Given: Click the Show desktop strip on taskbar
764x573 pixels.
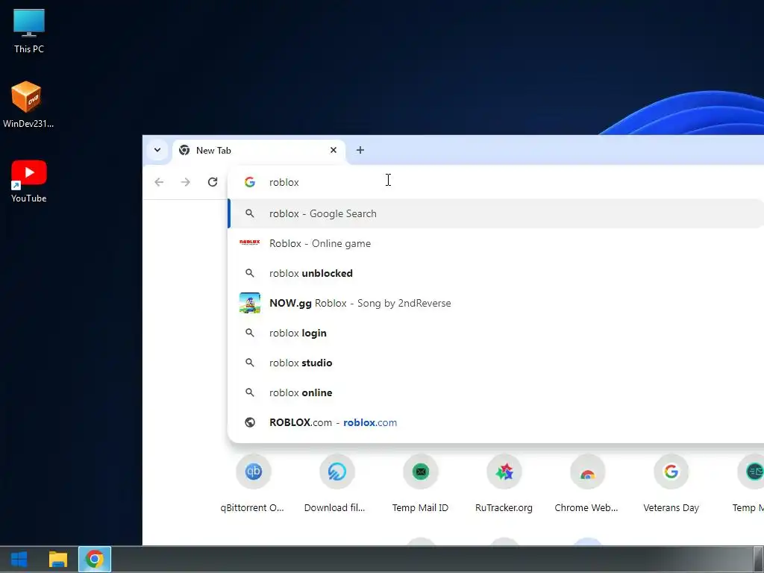Looking at the screenshot, I should 759,560.
